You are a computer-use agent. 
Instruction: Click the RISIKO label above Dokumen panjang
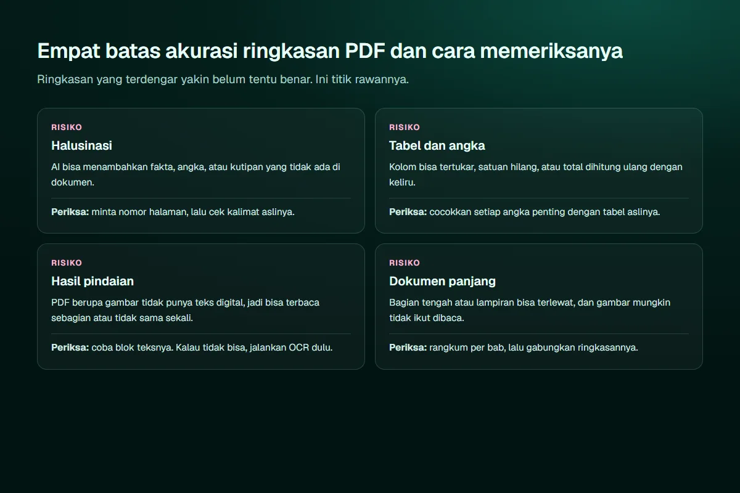[x=405, y=263]
